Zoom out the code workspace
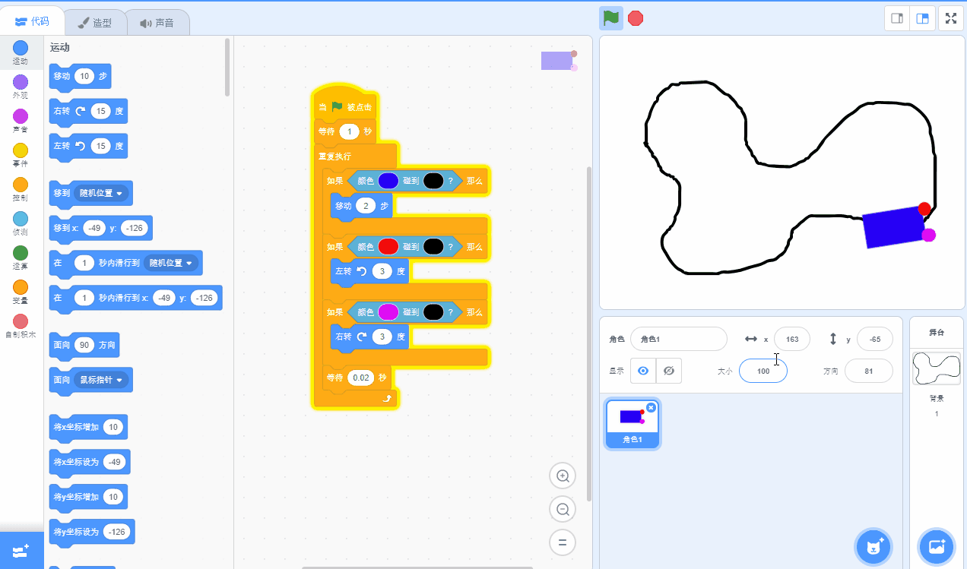This screenshot has height=569, width=967. pos(563,510)
